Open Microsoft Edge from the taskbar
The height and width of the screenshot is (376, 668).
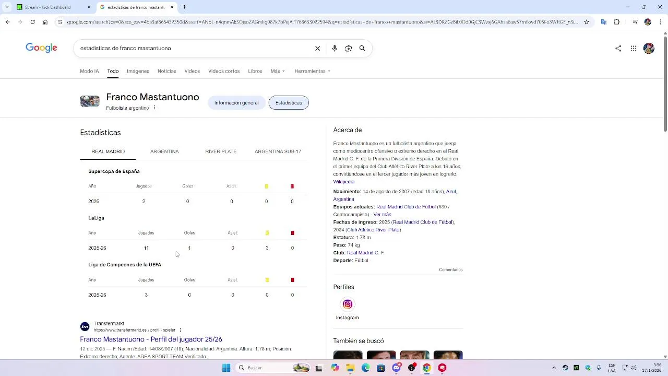(x=366, y=368)
